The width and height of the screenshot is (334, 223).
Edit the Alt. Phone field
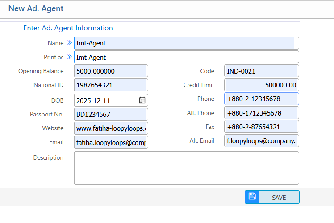tap(261, 113)
